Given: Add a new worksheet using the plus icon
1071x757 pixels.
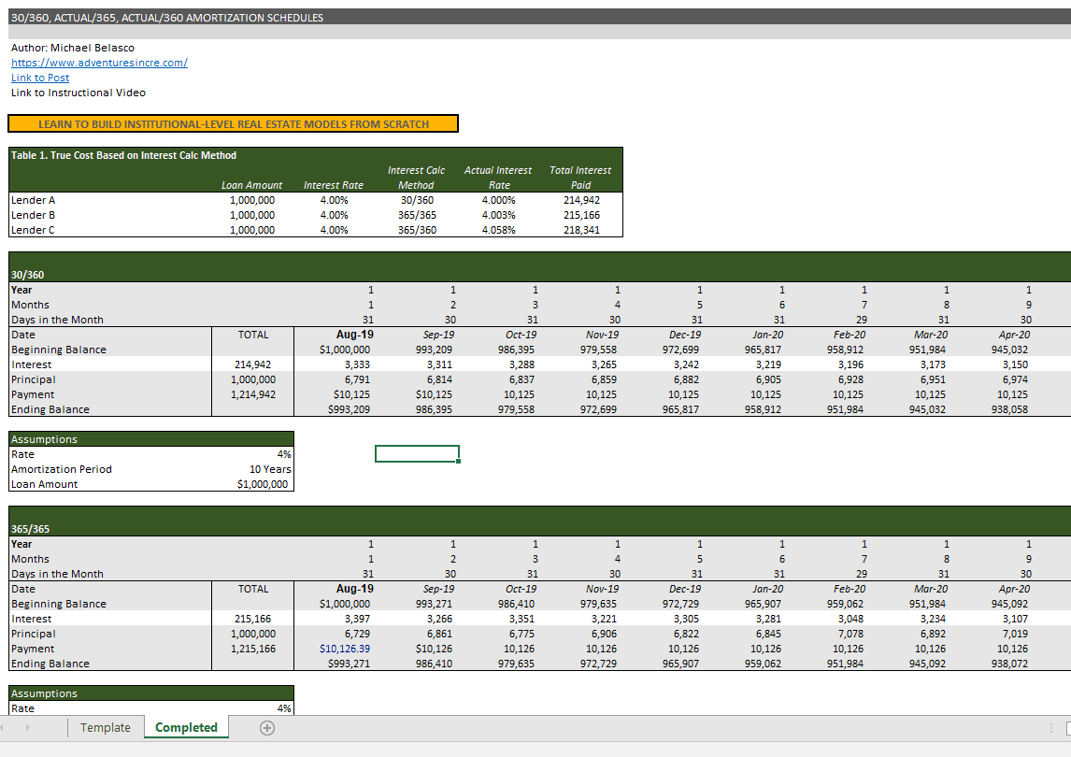Looking at the screenshot, I should (266, 727).
